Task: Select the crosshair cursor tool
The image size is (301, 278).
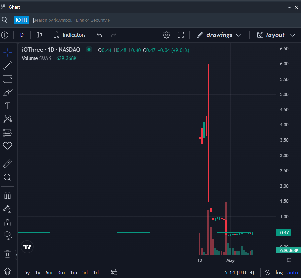Action: tap(8, 52)
